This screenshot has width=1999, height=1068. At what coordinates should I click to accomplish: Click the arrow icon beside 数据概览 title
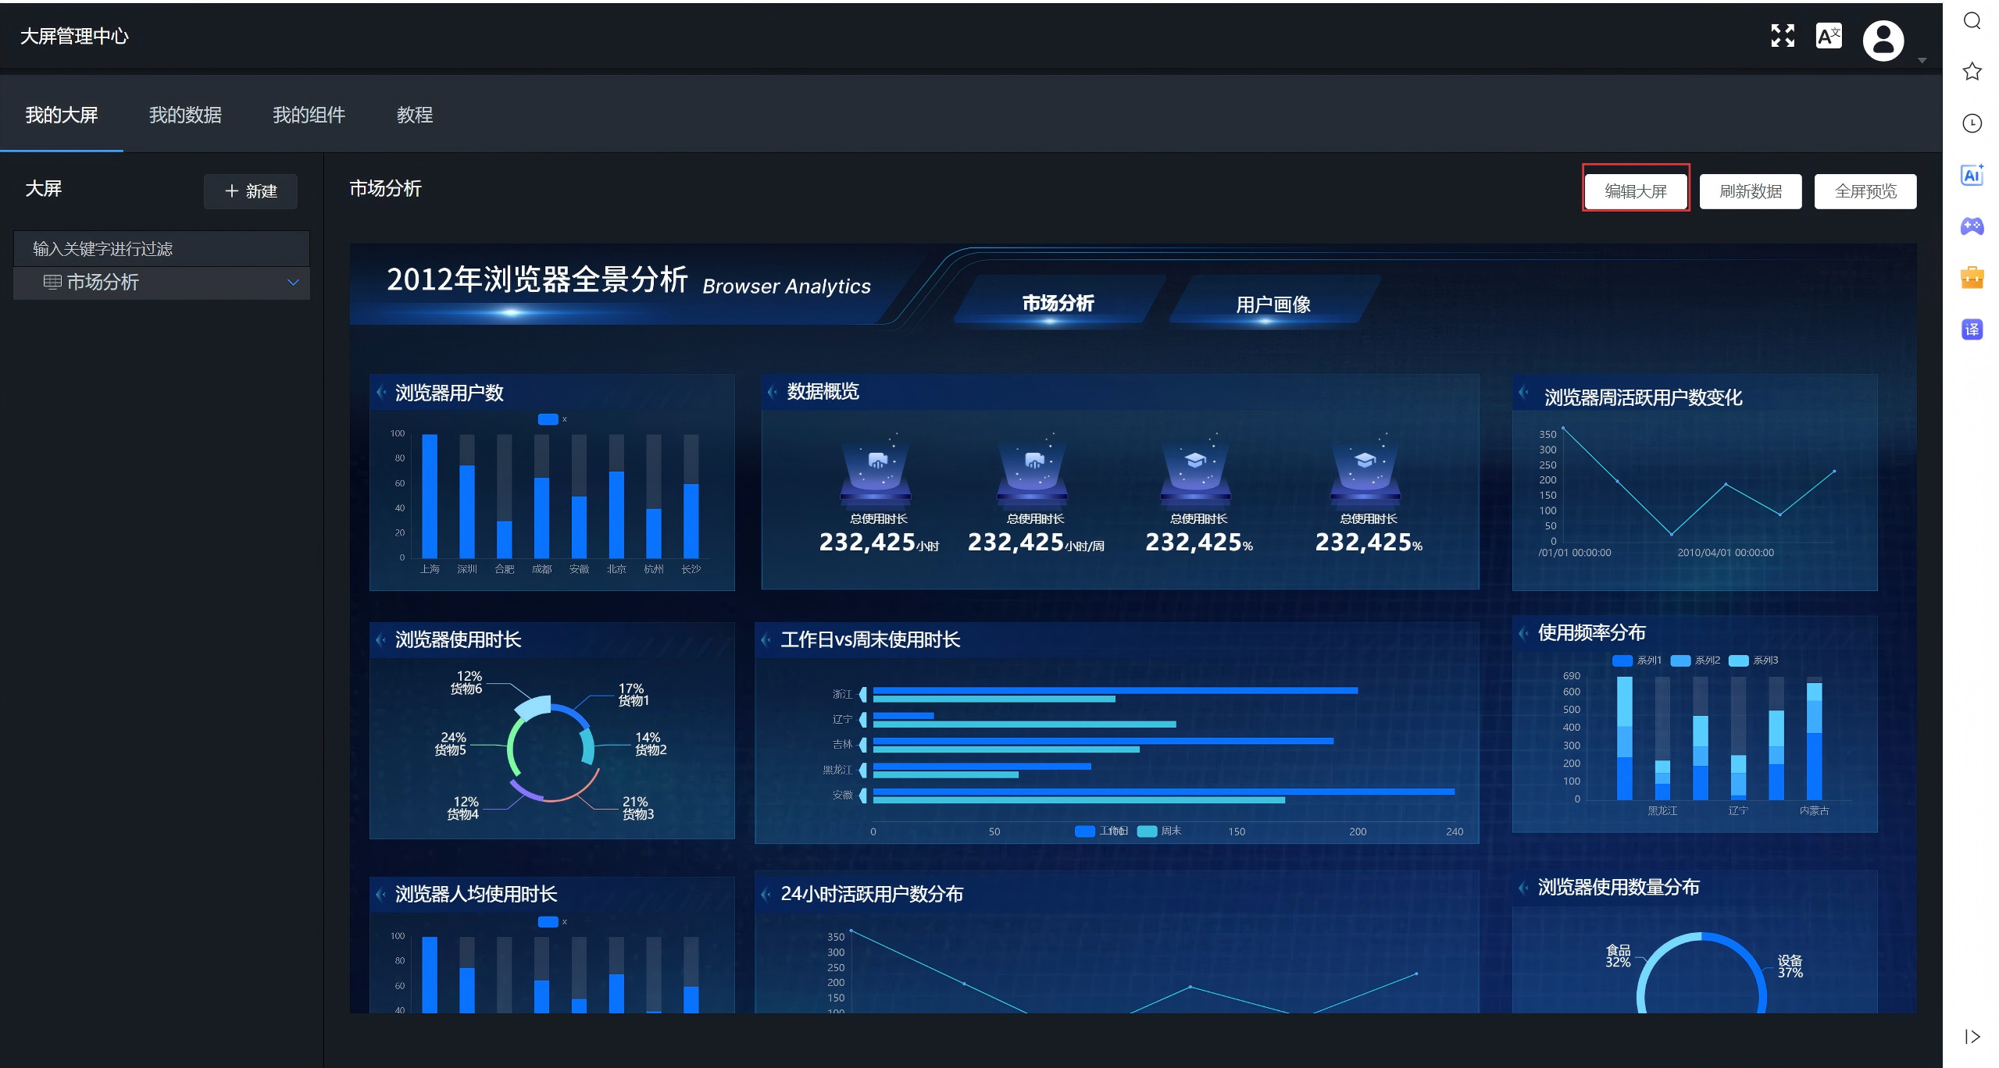[772, 392]
